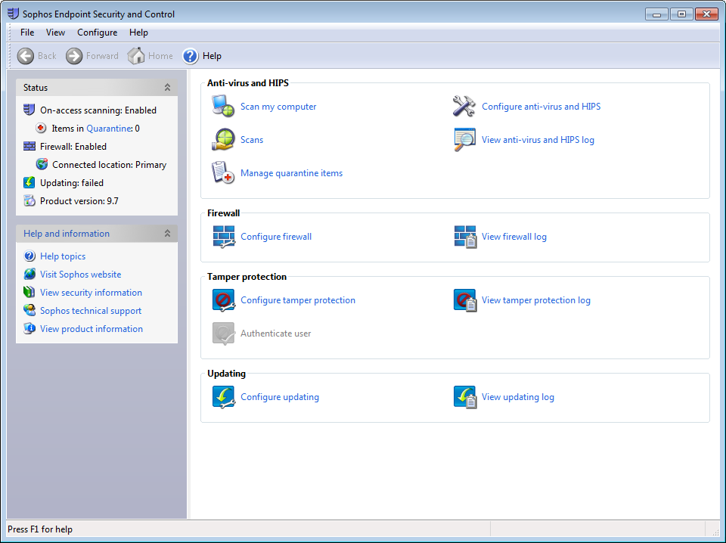Open the File menu

tap(27, 33)
